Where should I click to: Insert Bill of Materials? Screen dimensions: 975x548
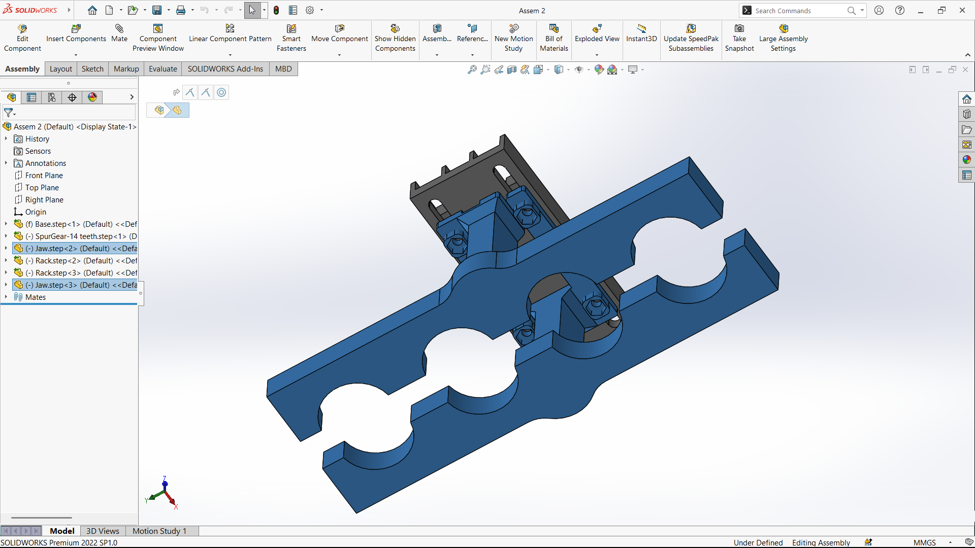click(x=554, y=38)
